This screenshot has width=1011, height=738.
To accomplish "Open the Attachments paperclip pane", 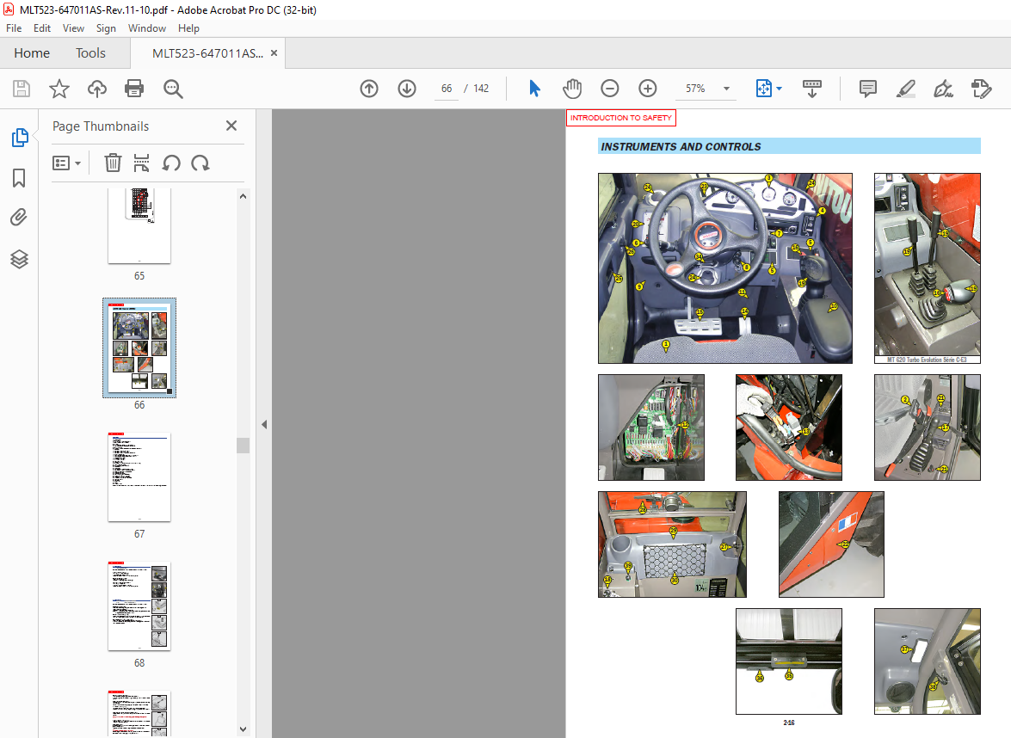I will (x=19, y=218).
